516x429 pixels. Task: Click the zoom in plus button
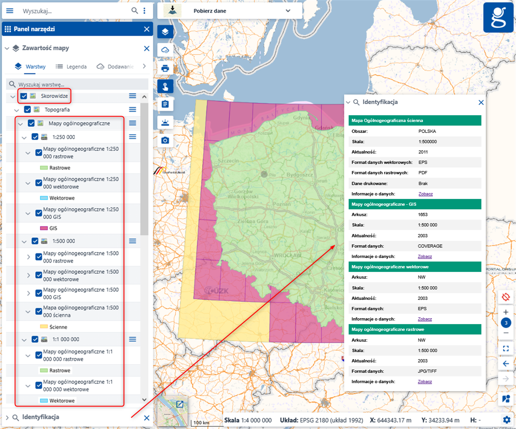[506, 312]
